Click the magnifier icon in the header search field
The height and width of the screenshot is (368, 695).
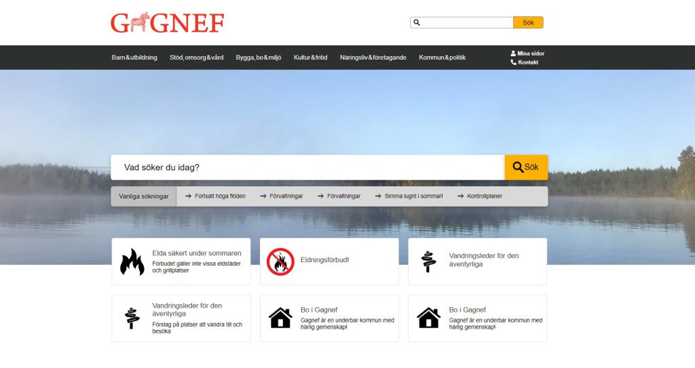click(417, 22)
